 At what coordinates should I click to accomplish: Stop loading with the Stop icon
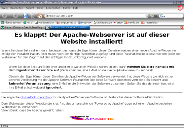tap(33, 16)
